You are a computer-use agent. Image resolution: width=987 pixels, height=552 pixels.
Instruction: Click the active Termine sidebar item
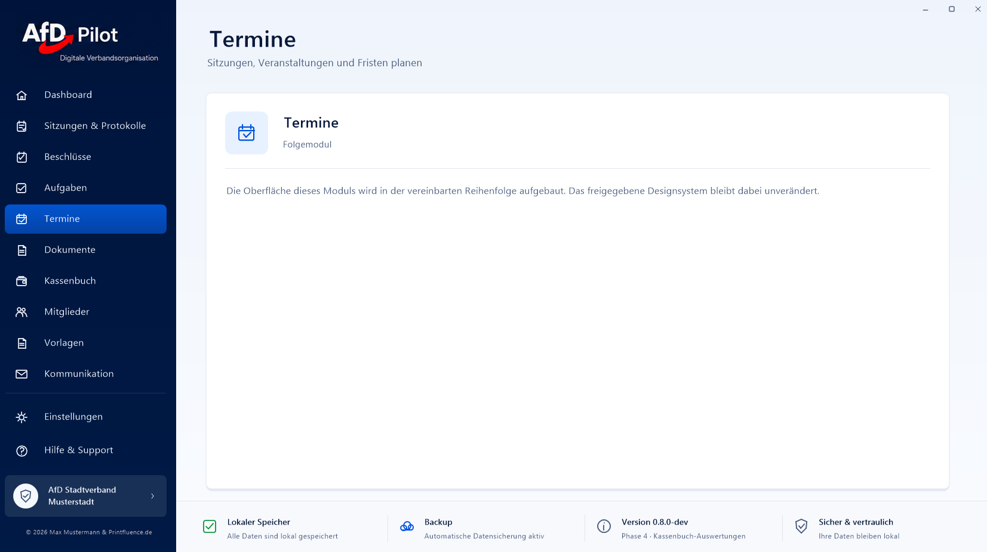(x=85, y=219)
